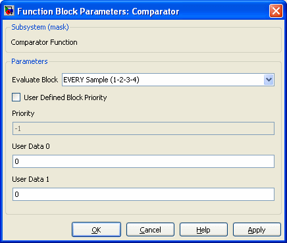Viewport: 287px width, 243px height.
Task: Click inside the User Data 1 field
Action: coord(143,194)
